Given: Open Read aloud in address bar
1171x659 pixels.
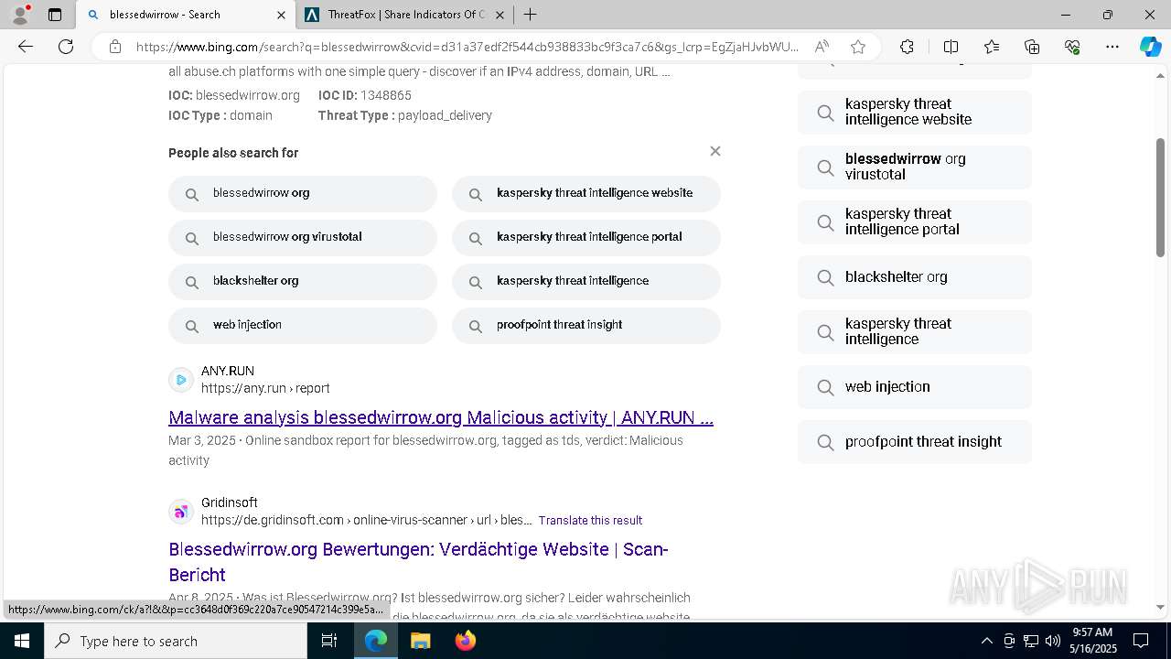Looking at the screenshot, I should [x=822, y=47].
